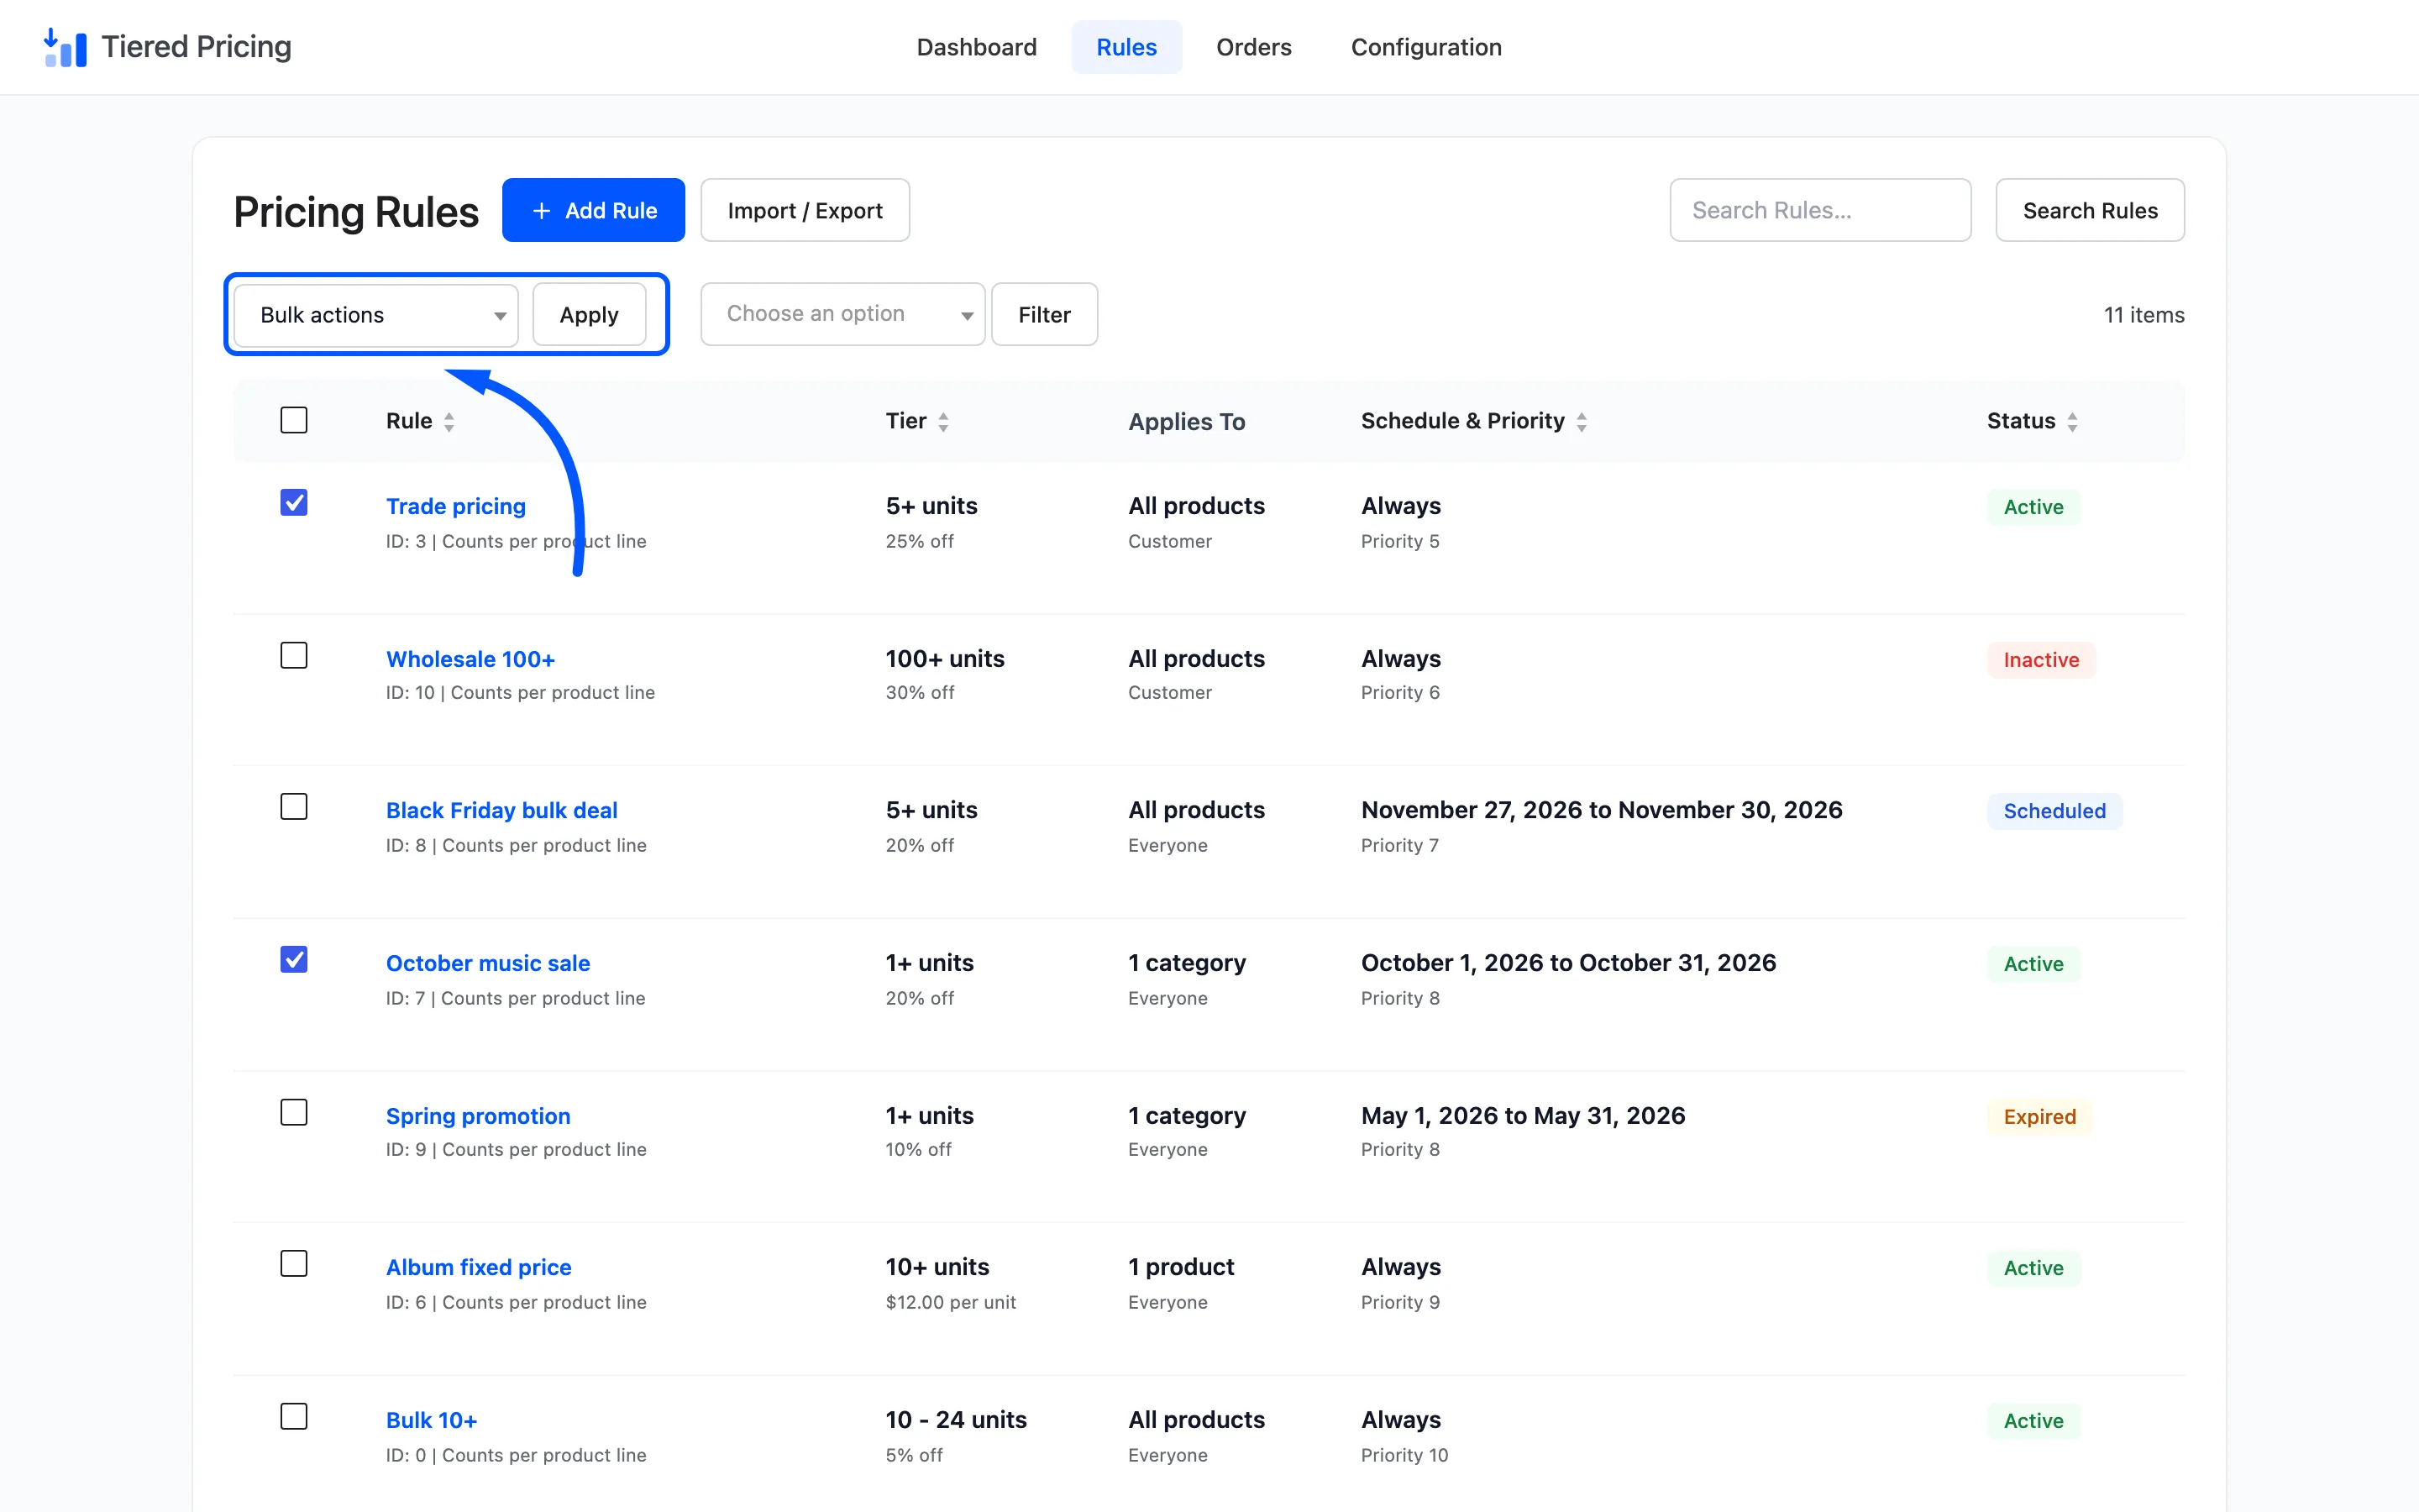The height and width of the screenshot is (1512, 2419).
Task: Select the Bulk 10+ rule checkbox
Action: [x=294, y=1416]
